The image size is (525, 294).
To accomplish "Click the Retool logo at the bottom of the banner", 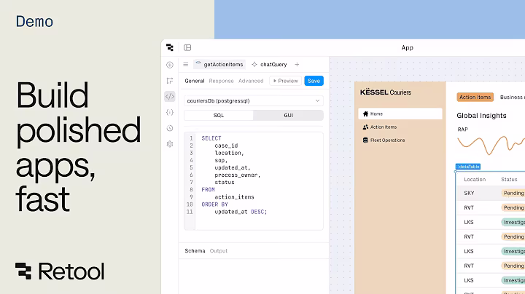I will pos(60,271).
